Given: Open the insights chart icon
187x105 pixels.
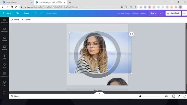Looking at the screenshot, I should (x=161, y=13).
